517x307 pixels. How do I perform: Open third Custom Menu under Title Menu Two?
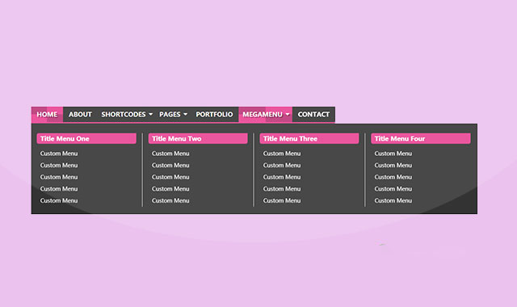click(x=170, y=177)
